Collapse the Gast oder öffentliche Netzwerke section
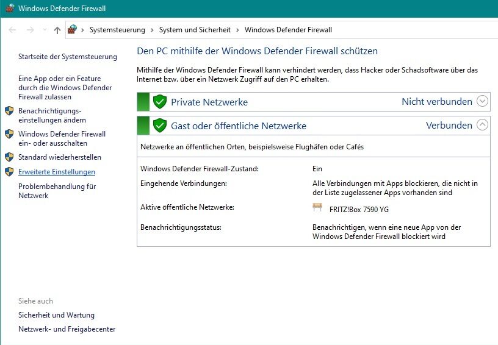 point(482,125)
